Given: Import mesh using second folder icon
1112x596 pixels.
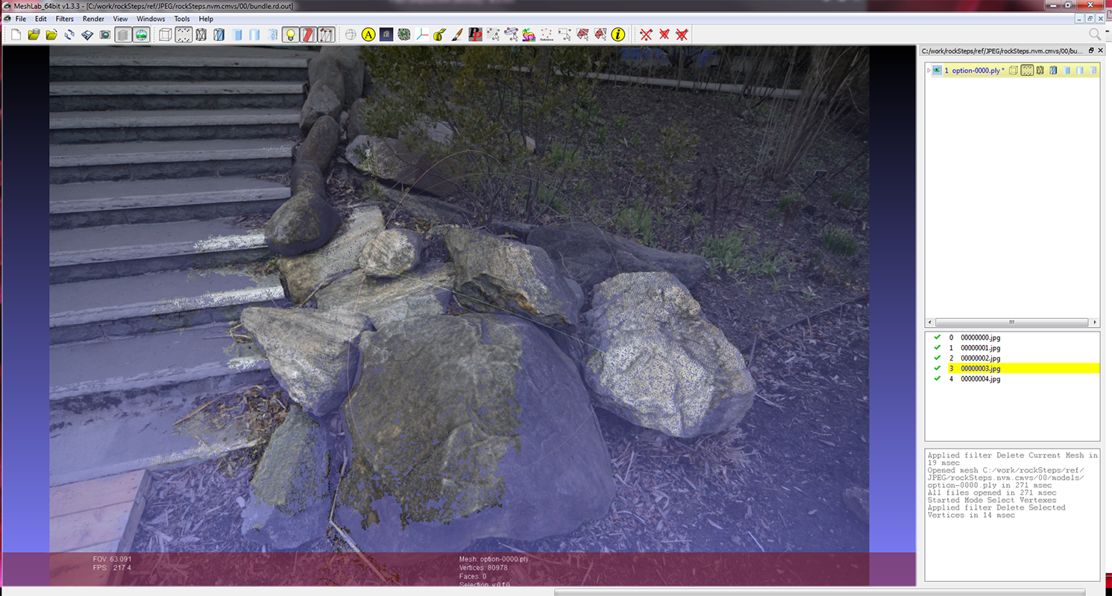Looking at the screenshot, I should click(51, 34).
